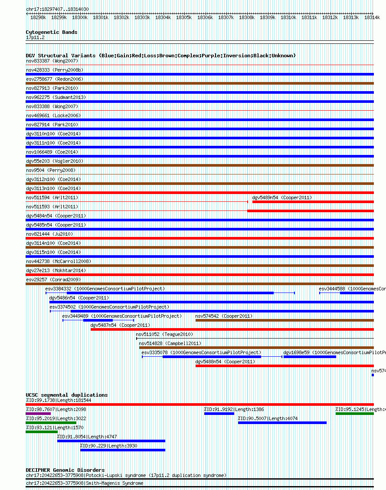Open variant nsv511594 (Arlt2011)
Image resolution: width=386 pixels, height=490 pixels.
(x=52, y=197)
